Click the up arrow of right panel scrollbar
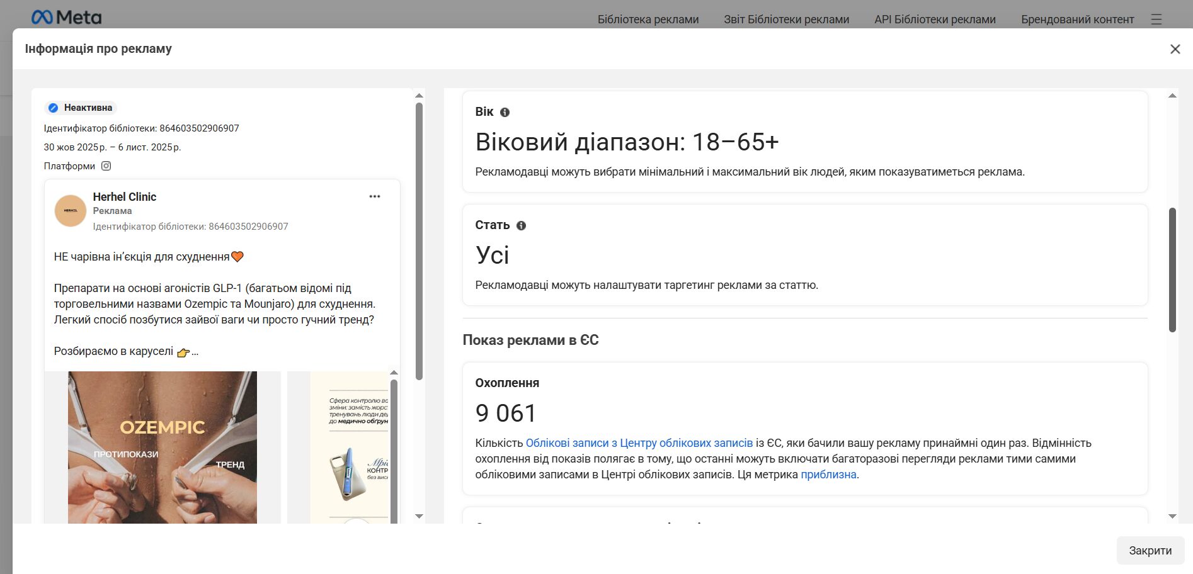The image size is (1193, 574). [1172, 96]
